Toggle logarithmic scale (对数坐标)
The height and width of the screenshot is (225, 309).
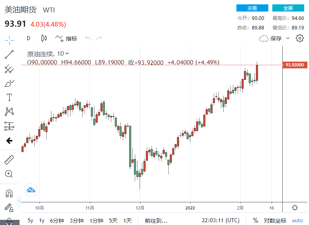point(275,220)
